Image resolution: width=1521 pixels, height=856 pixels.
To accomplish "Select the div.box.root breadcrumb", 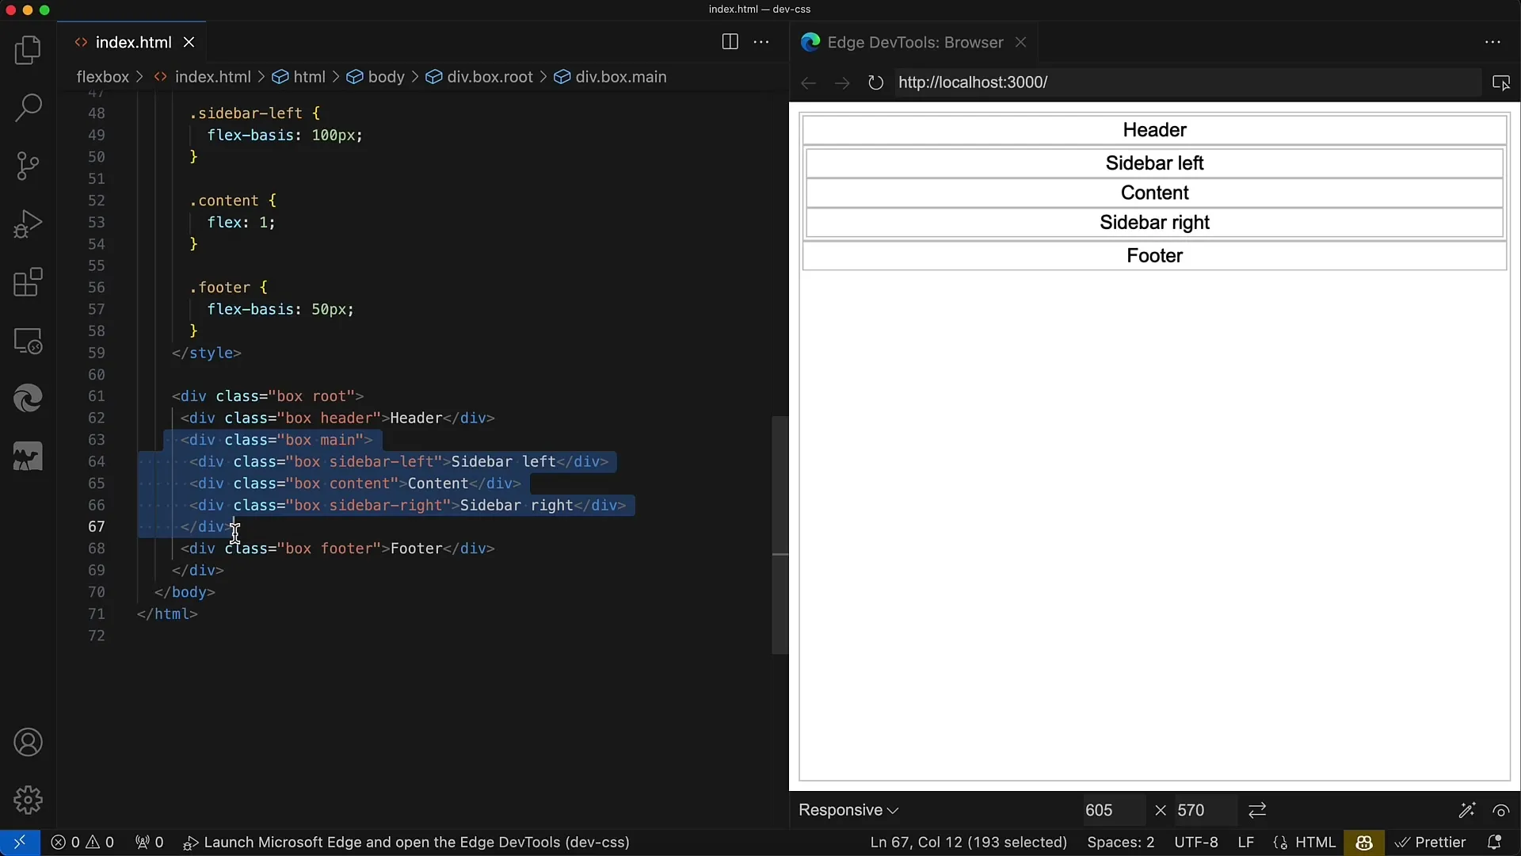I will point(479,77).
